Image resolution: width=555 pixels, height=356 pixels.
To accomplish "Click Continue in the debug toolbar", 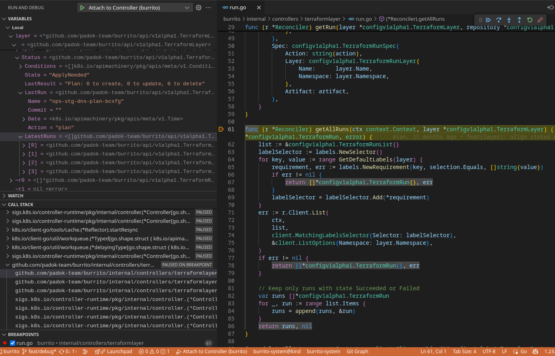I will click(489, 20).
